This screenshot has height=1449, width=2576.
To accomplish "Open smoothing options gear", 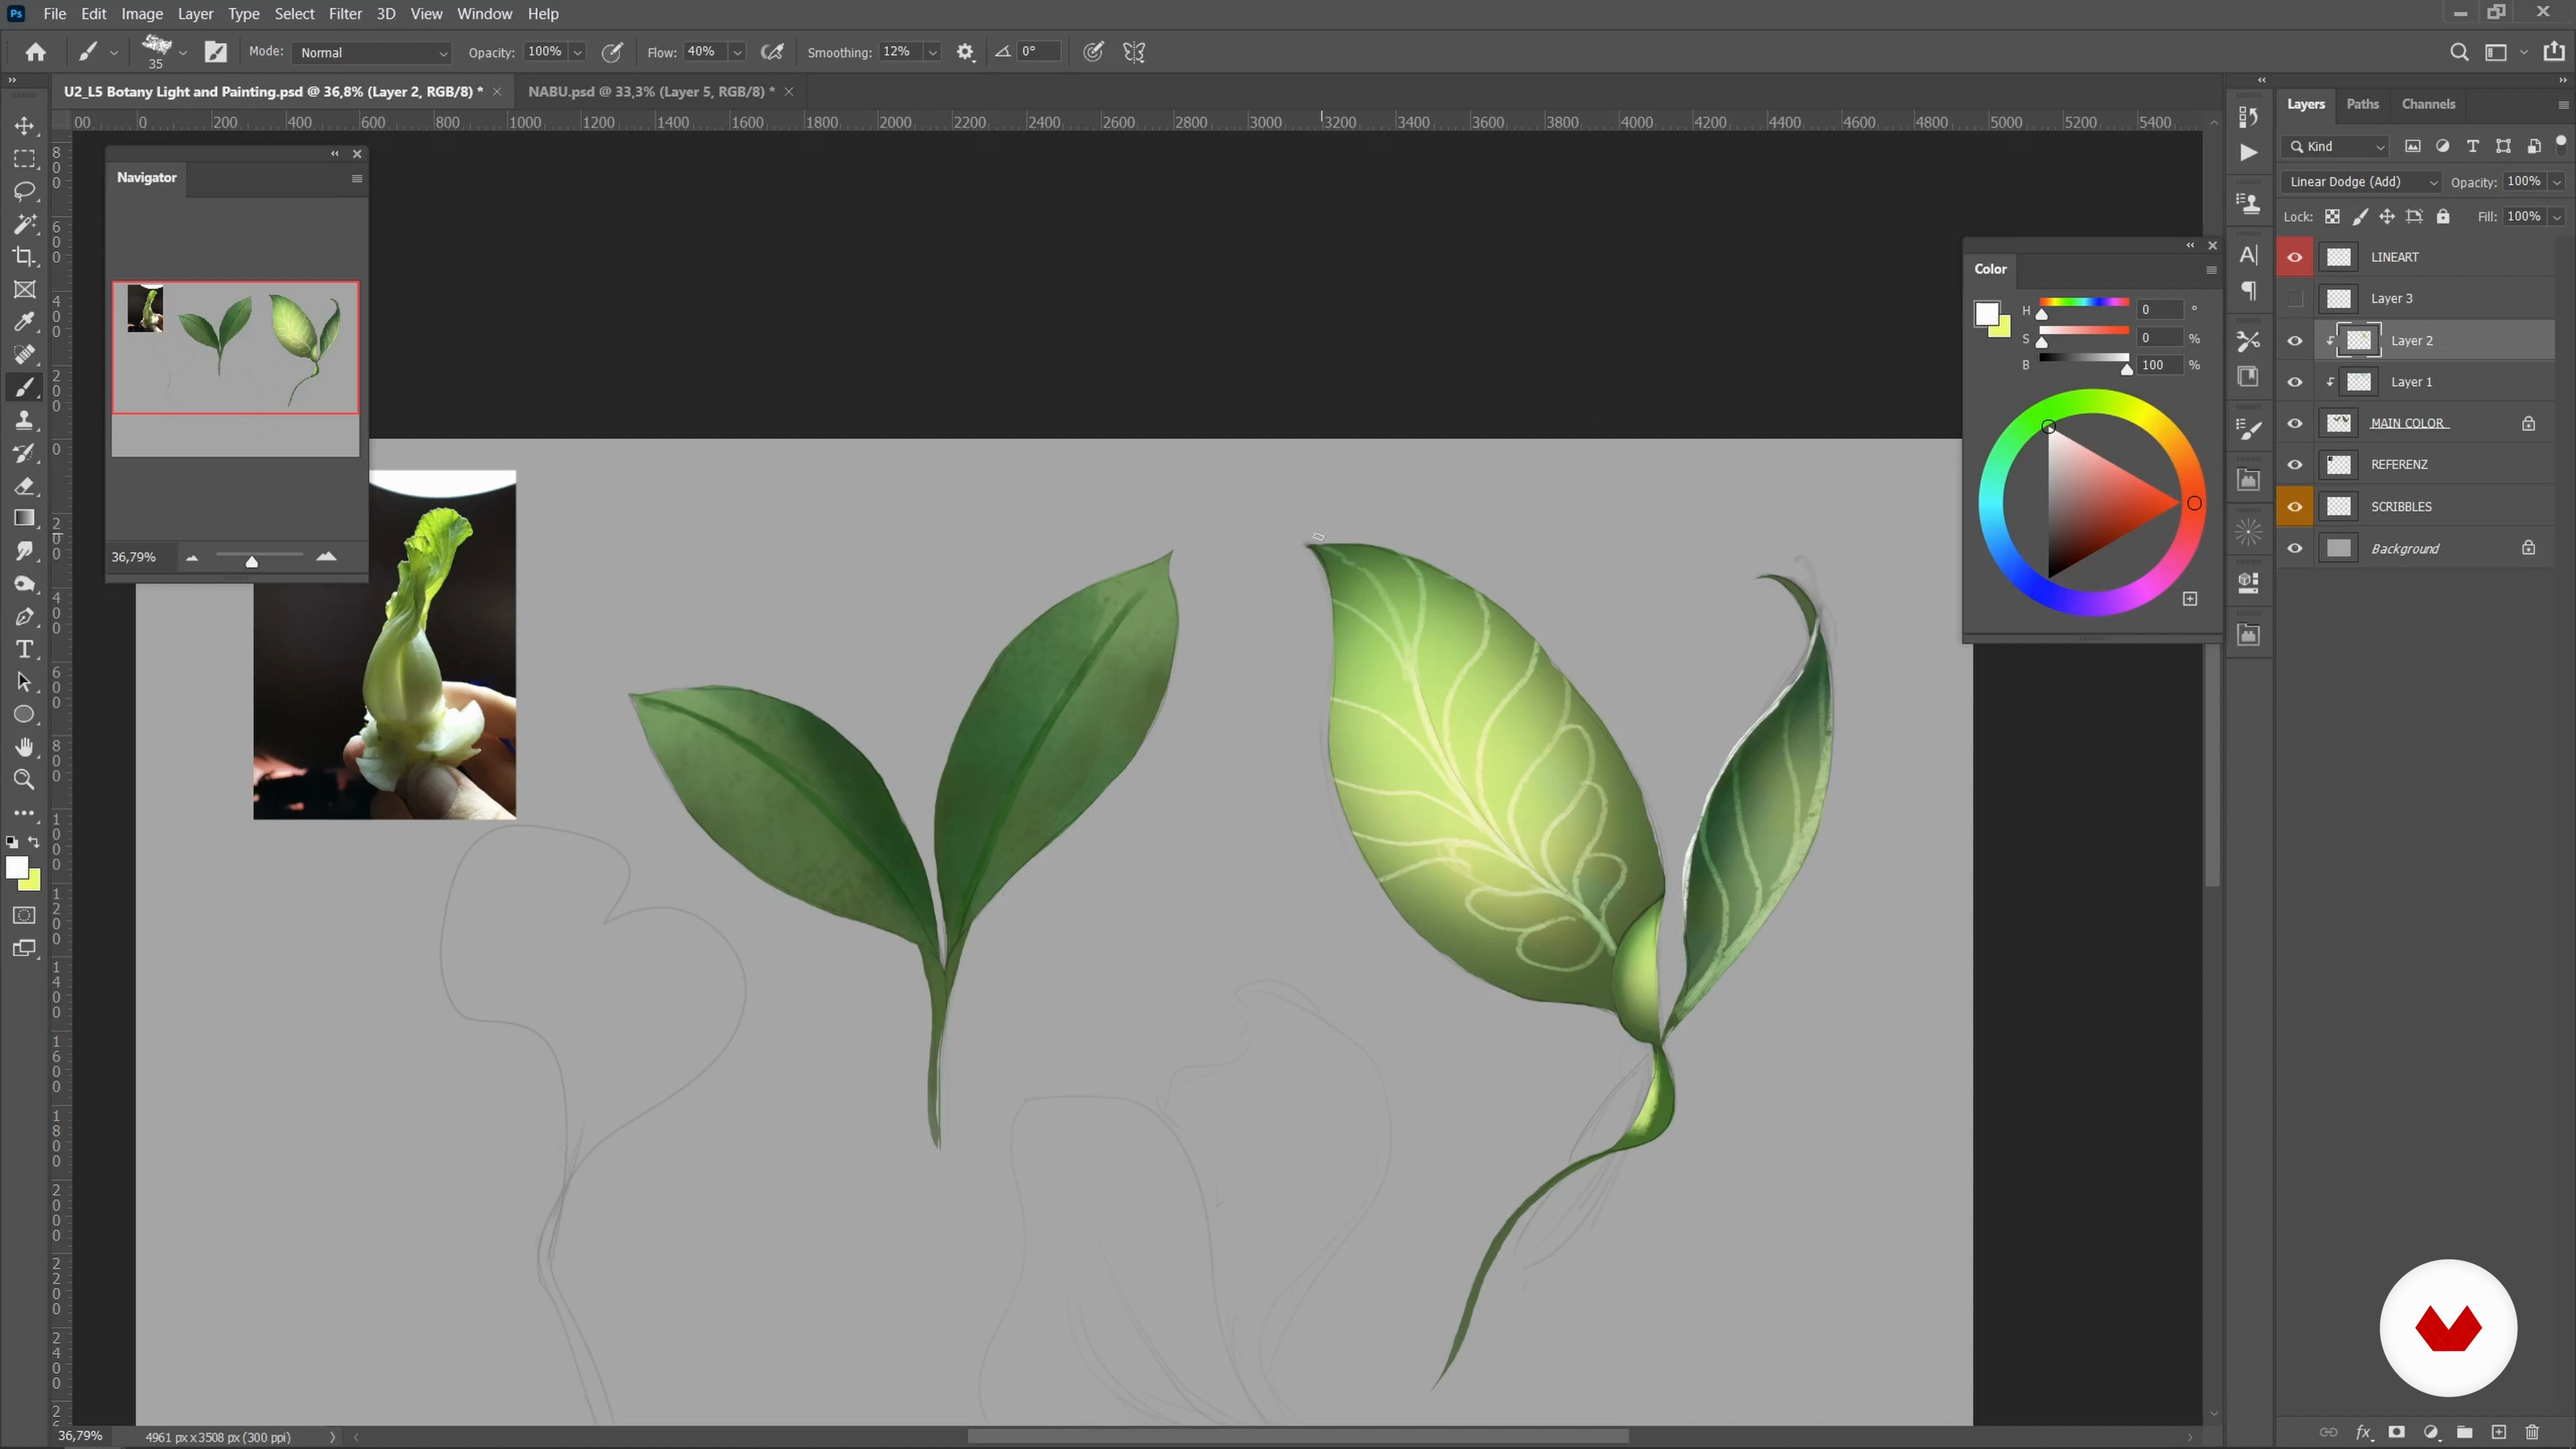I will [965, 52].
